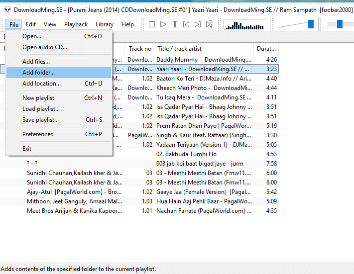Select Kheech Meri Photo track
Viewport: 354px width, 274px height.
click(x=195, y=88)
